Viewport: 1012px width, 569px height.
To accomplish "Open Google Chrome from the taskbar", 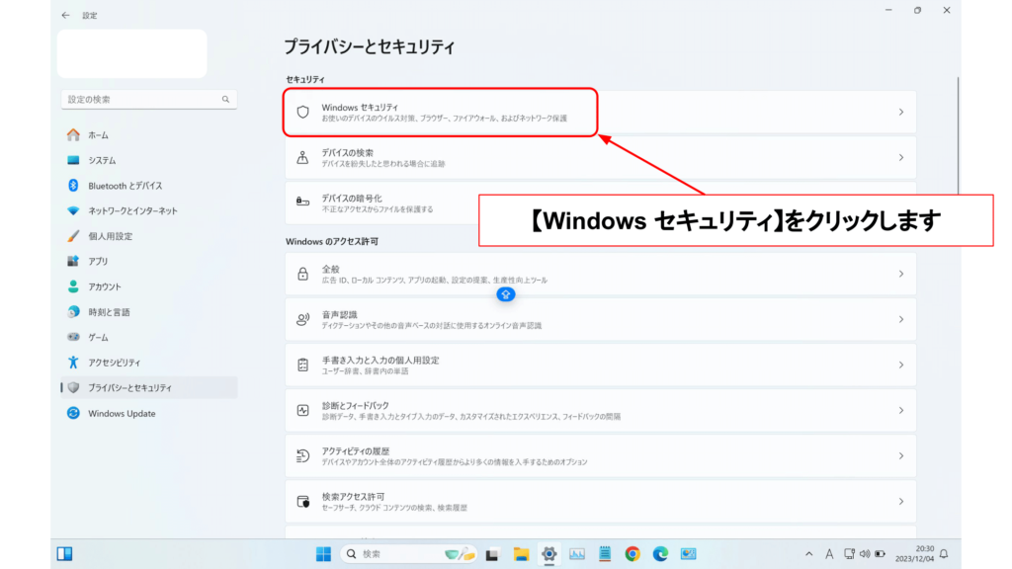I will point(632,554).
